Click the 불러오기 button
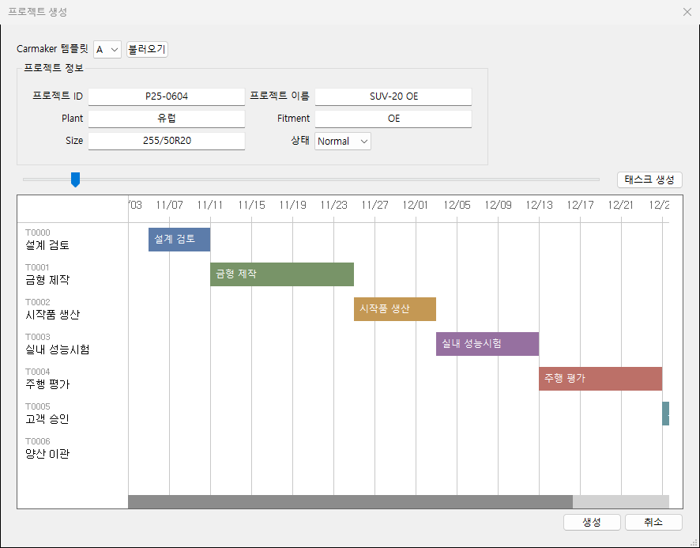700x548 pixels. point(147,49)
